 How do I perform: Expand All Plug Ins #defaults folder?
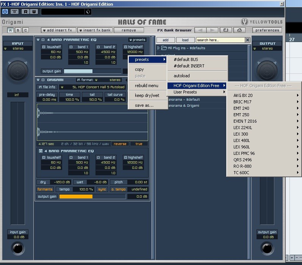pyautogui.click(x=158, y=48)
